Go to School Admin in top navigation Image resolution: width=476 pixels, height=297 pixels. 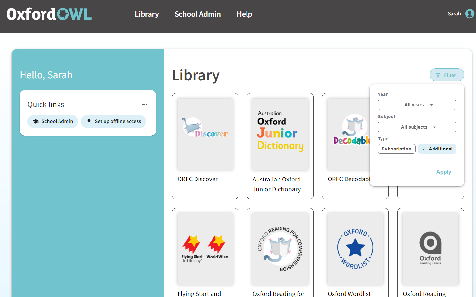(x=198, y=14)
